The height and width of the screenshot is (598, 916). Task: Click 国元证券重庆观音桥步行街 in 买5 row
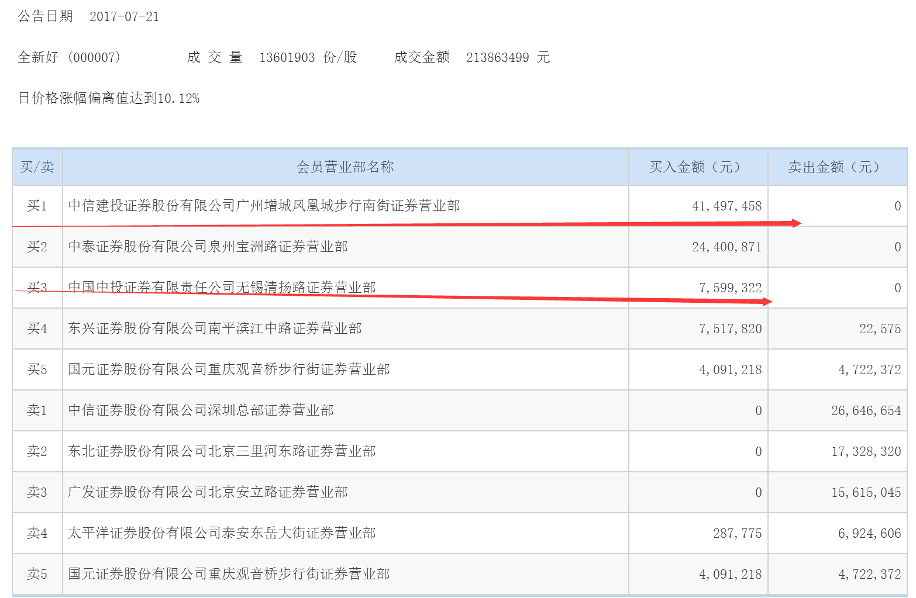click(229, 369)
